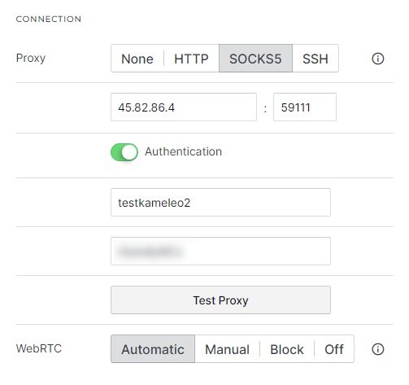The width and height of the screenshot is (409, 385).
Task: Set WebRTC to Automatic
Action: tap(153, 349)
